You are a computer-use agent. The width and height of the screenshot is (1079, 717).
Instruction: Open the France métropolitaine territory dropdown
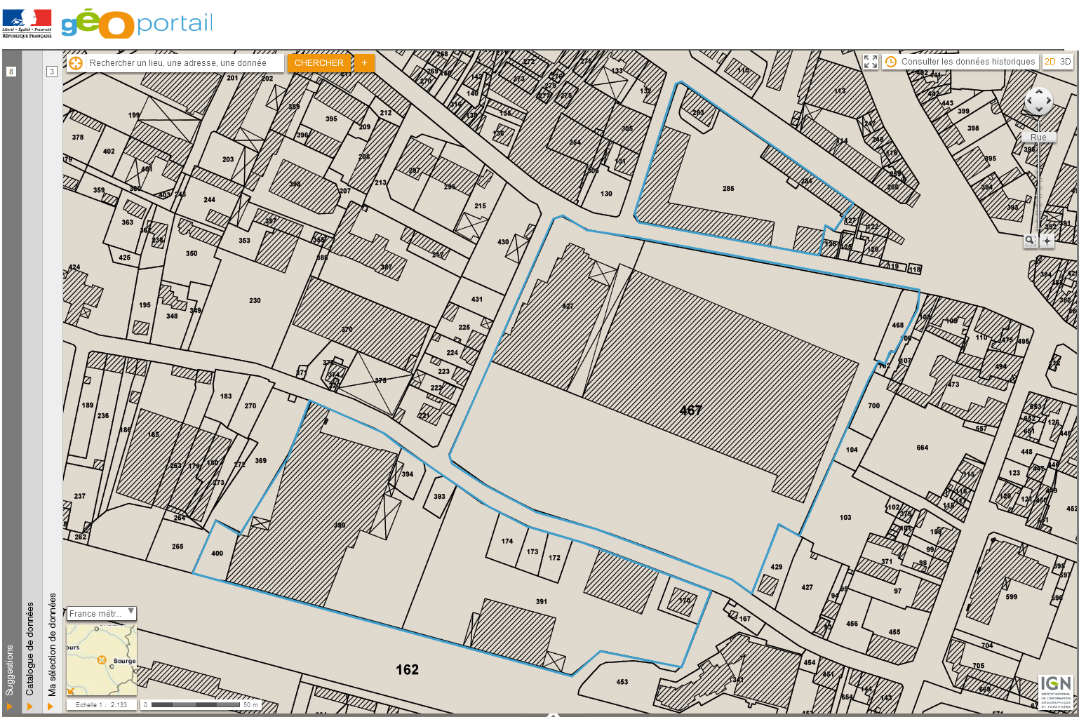(x=102, y=613)
